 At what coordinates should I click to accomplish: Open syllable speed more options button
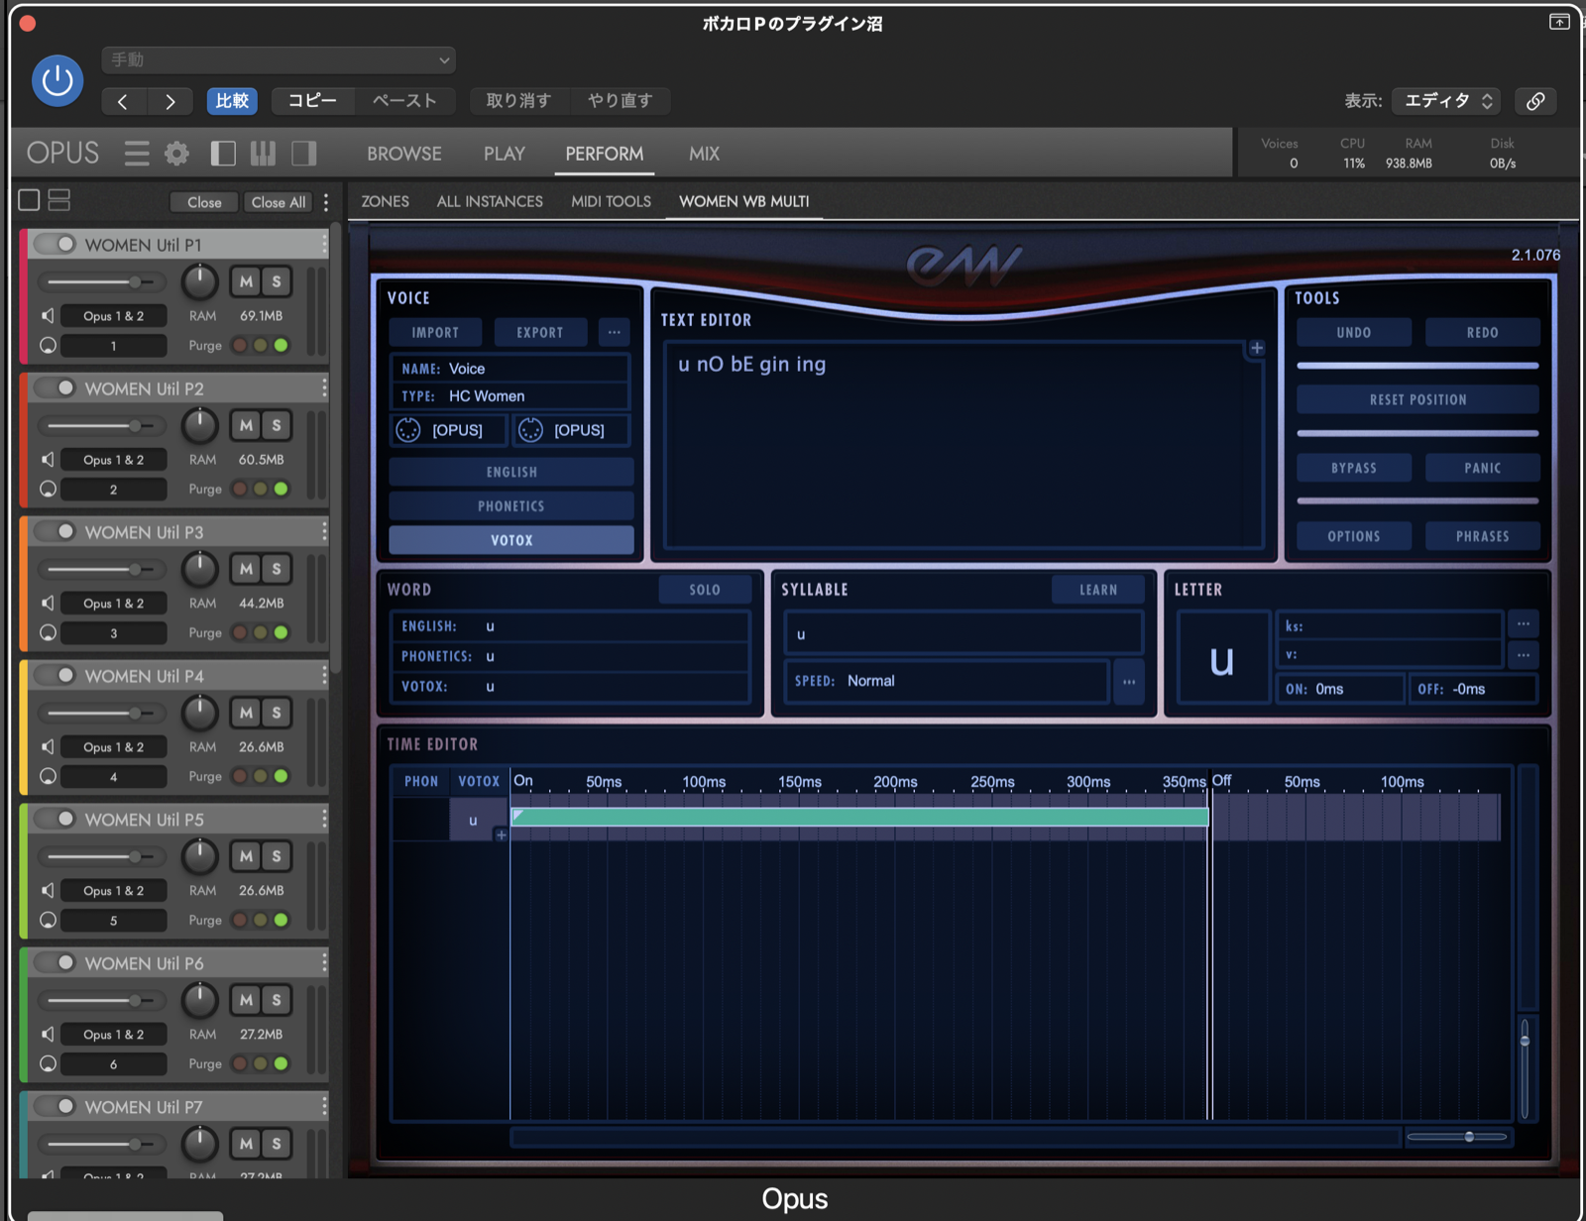point(1129,682)
